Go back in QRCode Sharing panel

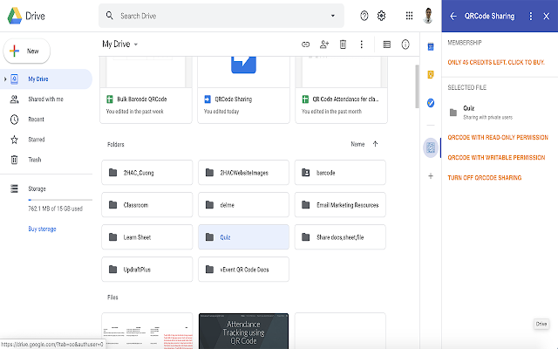(453, 16)
